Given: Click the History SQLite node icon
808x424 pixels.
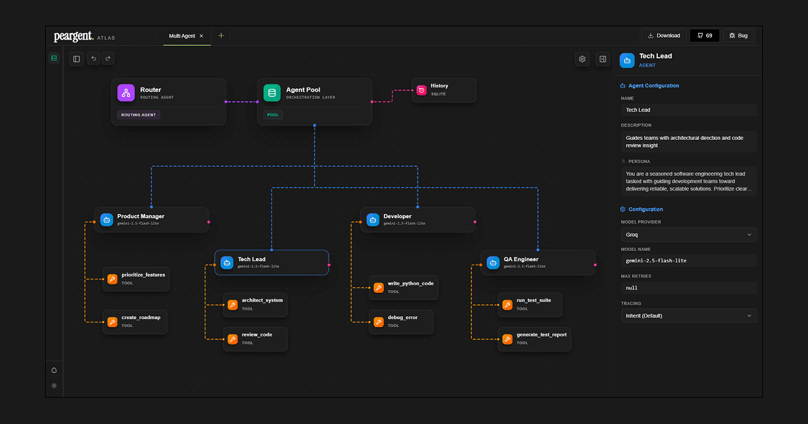Looking at the screenshot, I should point(422,90).
